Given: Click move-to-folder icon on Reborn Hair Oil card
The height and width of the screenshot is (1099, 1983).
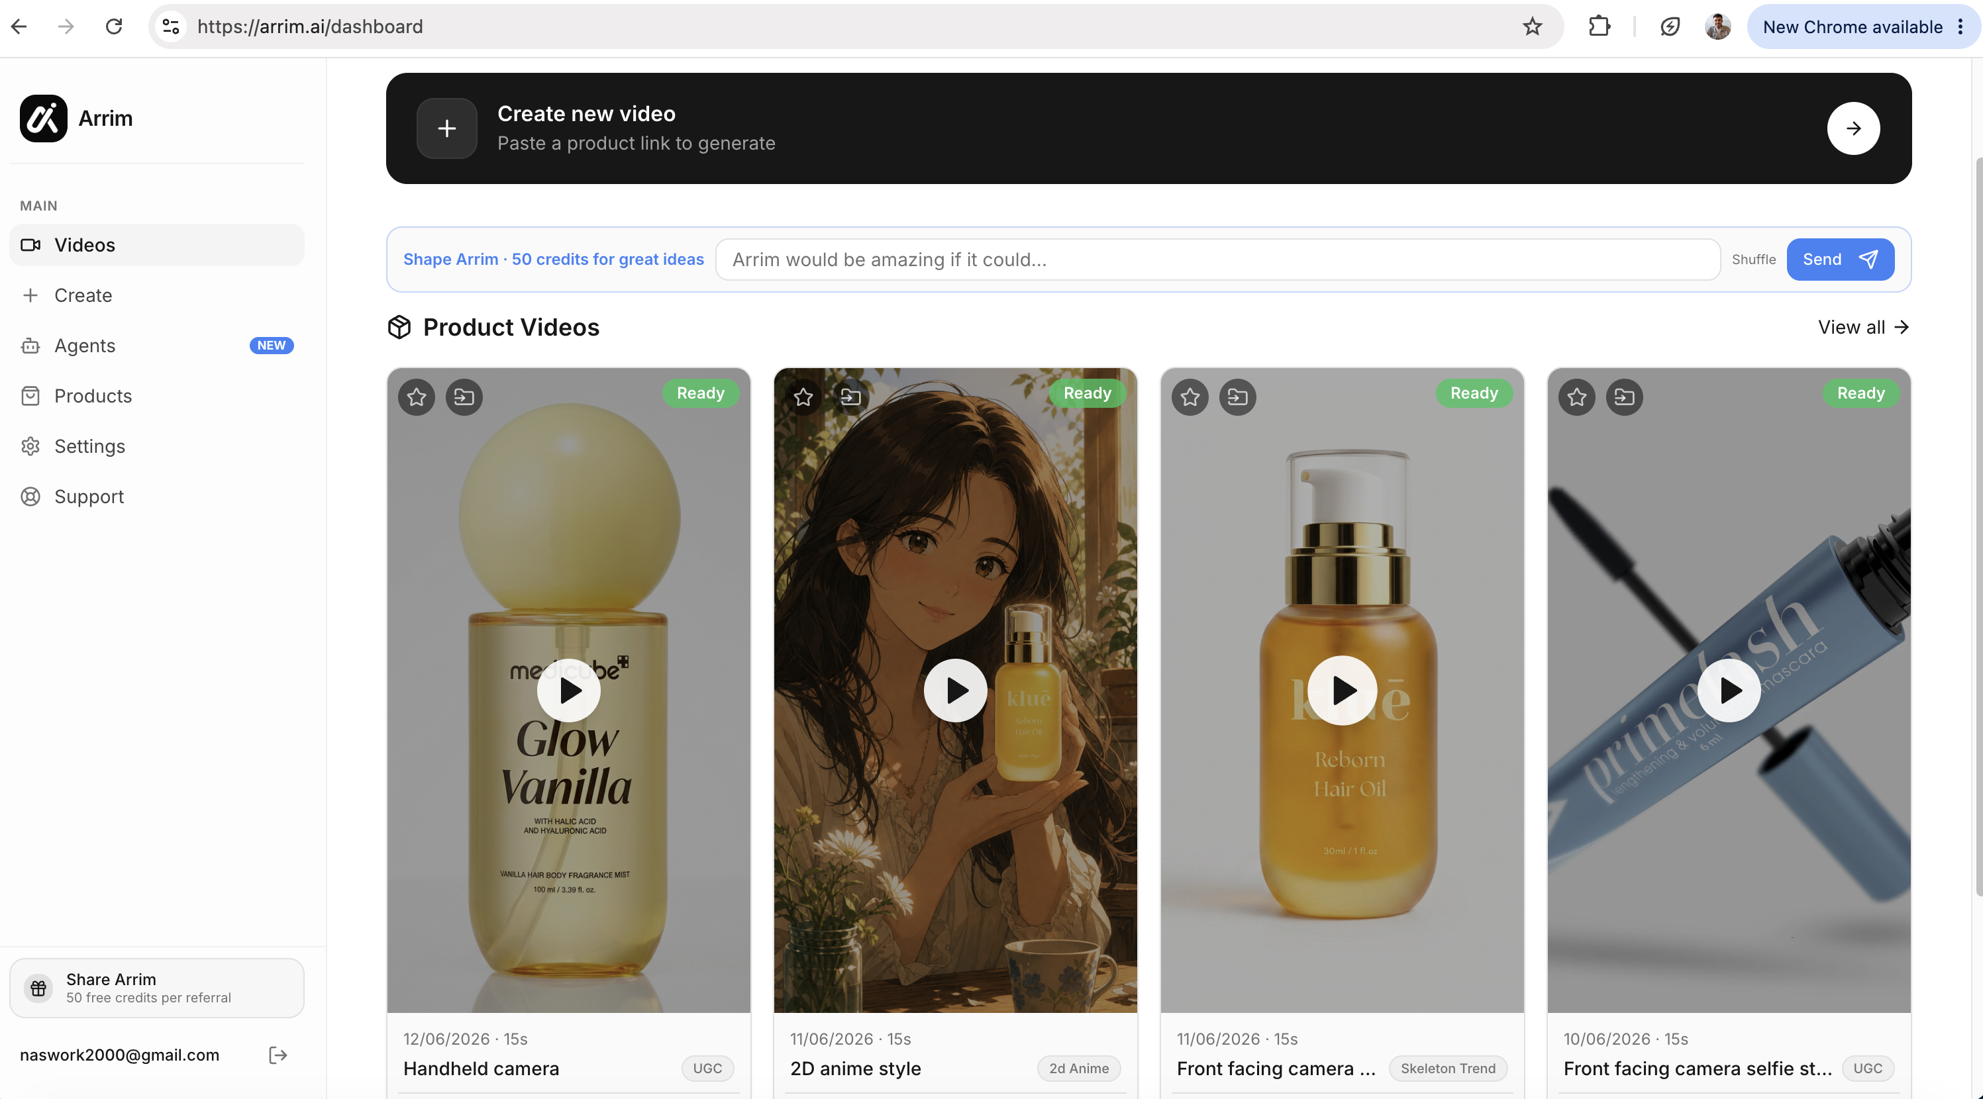Looking at the screenshot, I should [x=1238, y=397].
